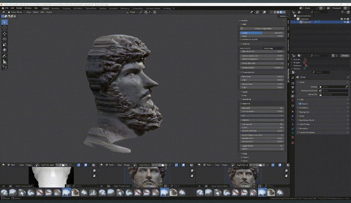Open the Output properties tab
Screen dimensions: 351x203
(293, 87)
